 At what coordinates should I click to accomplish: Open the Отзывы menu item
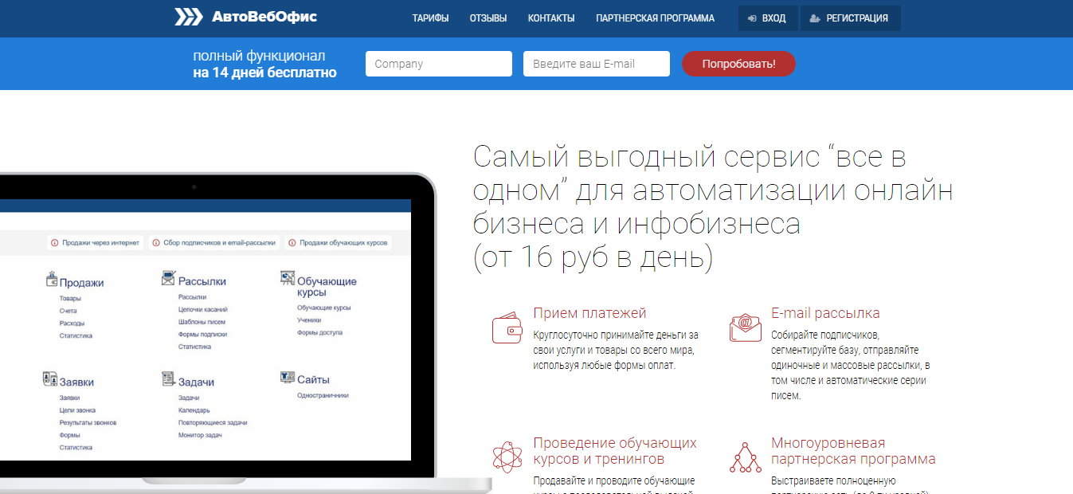click(x=488, y=18)
